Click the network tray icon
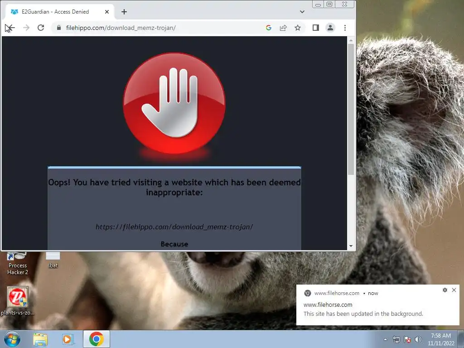 pos(396,339)
